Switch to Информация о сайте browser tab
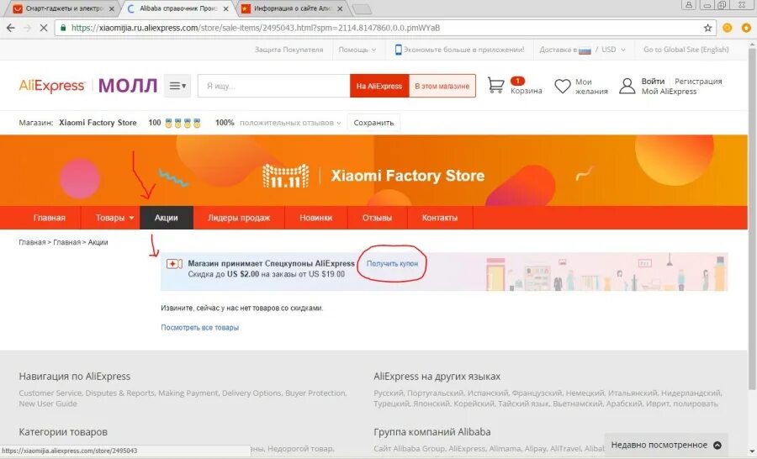 [x=294, y=8]
